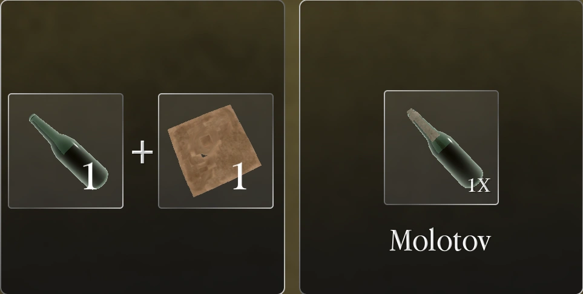Image resolution: width=583 pixels, height=294 pixels.
Task: Click the cloth's required quantity number 1
Action: [240, 176]
